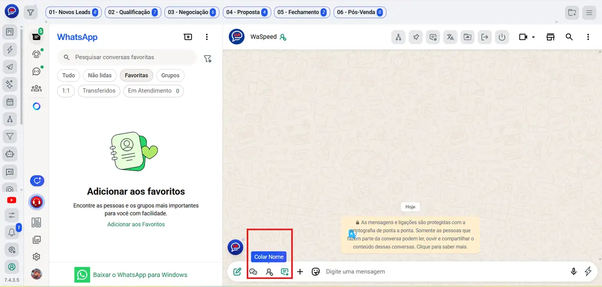Click the power icon in chat header
Screen dimensions: 602x287
coord(502,37)
